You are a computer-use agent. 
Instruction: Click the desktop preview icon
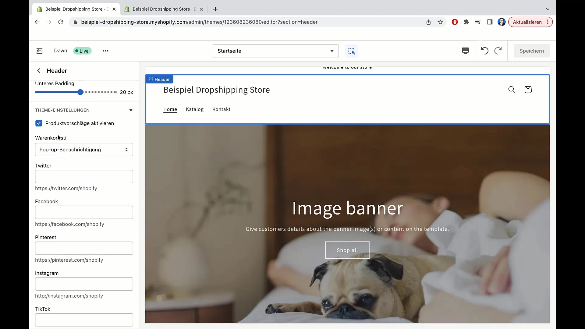tap(465, 51)
